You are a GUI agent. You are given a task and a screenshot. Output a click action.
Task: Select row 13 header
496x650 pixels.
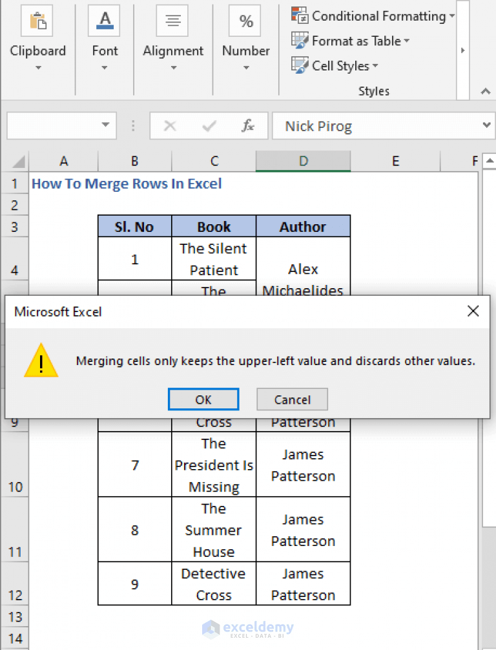[14, 616]
